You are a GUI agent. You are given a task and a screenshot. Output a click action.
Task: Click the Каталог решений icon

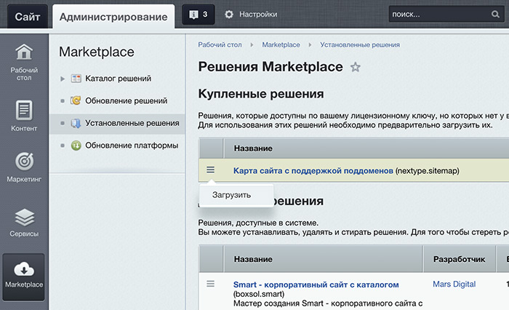[x=76, y=79]
